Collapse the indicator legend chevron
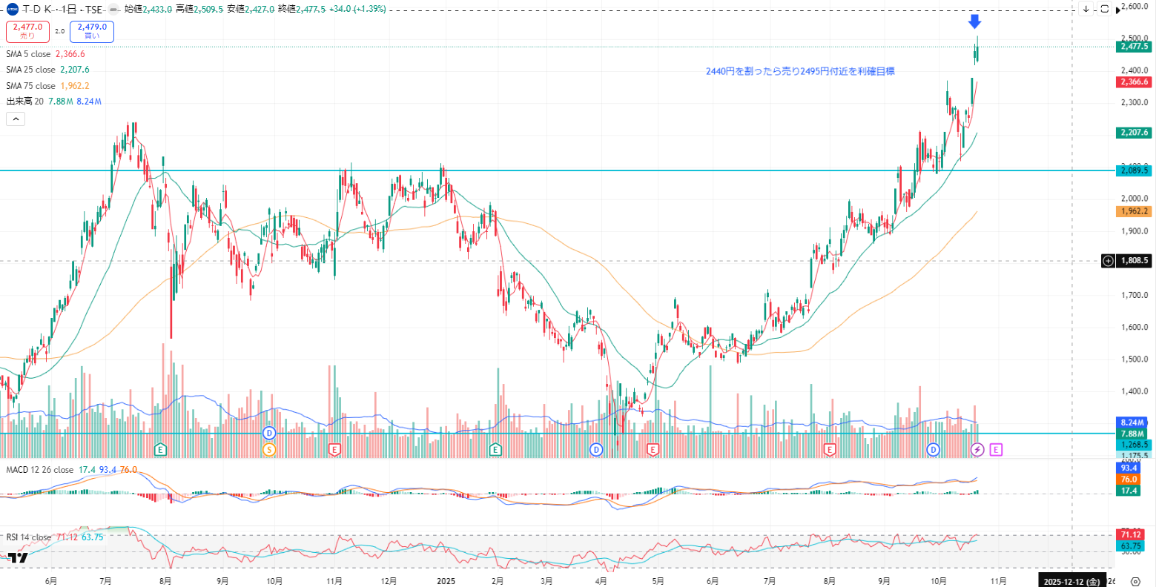 [16, 119]
